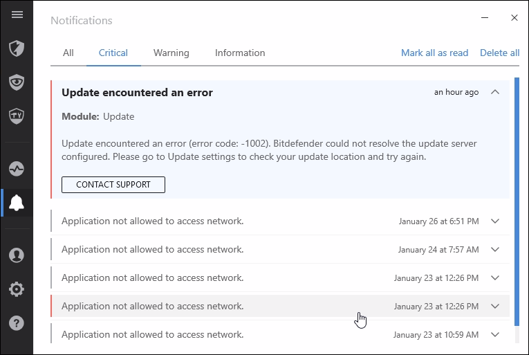Open the Protection shield icon
529x355 pixels.
pyautogui.click(x=17, y=48)
